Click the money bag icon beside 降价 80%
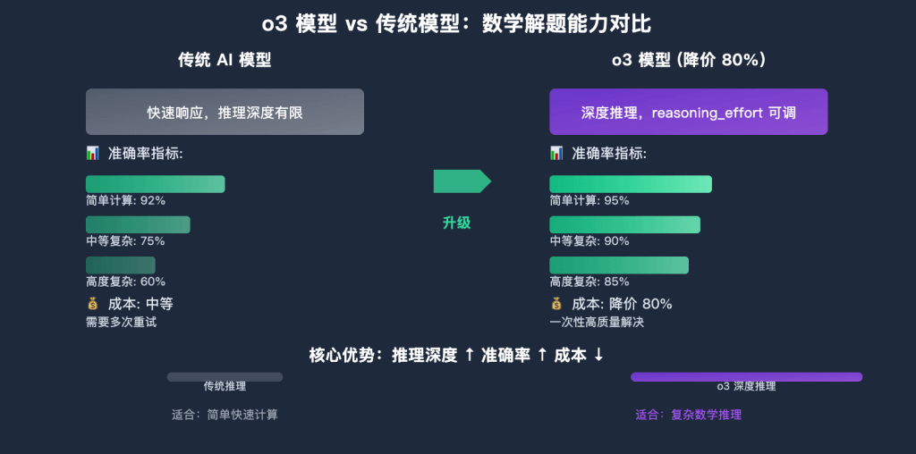This screenshot has height=454, width=916. (x=556, y=304)
